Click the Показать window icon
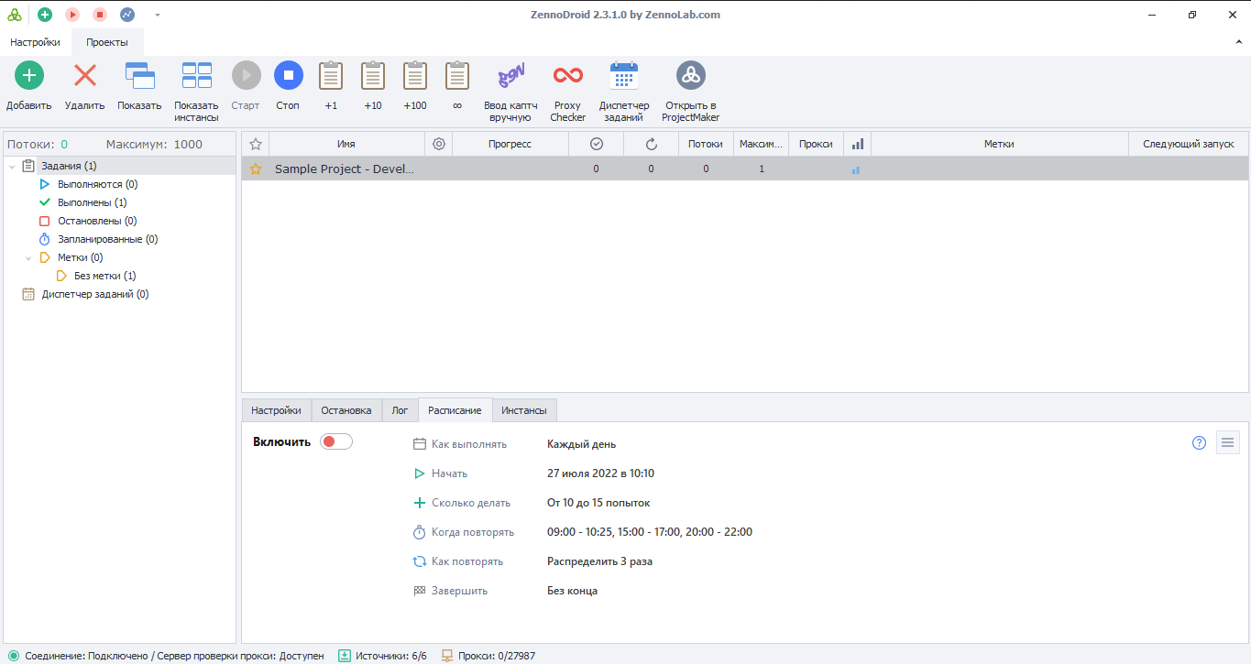1251x664 pixels. coord(139,75)
